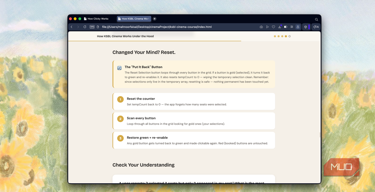Click the text Set tempCount back to 0
375x192 pixels.
(x=144, y=105)
